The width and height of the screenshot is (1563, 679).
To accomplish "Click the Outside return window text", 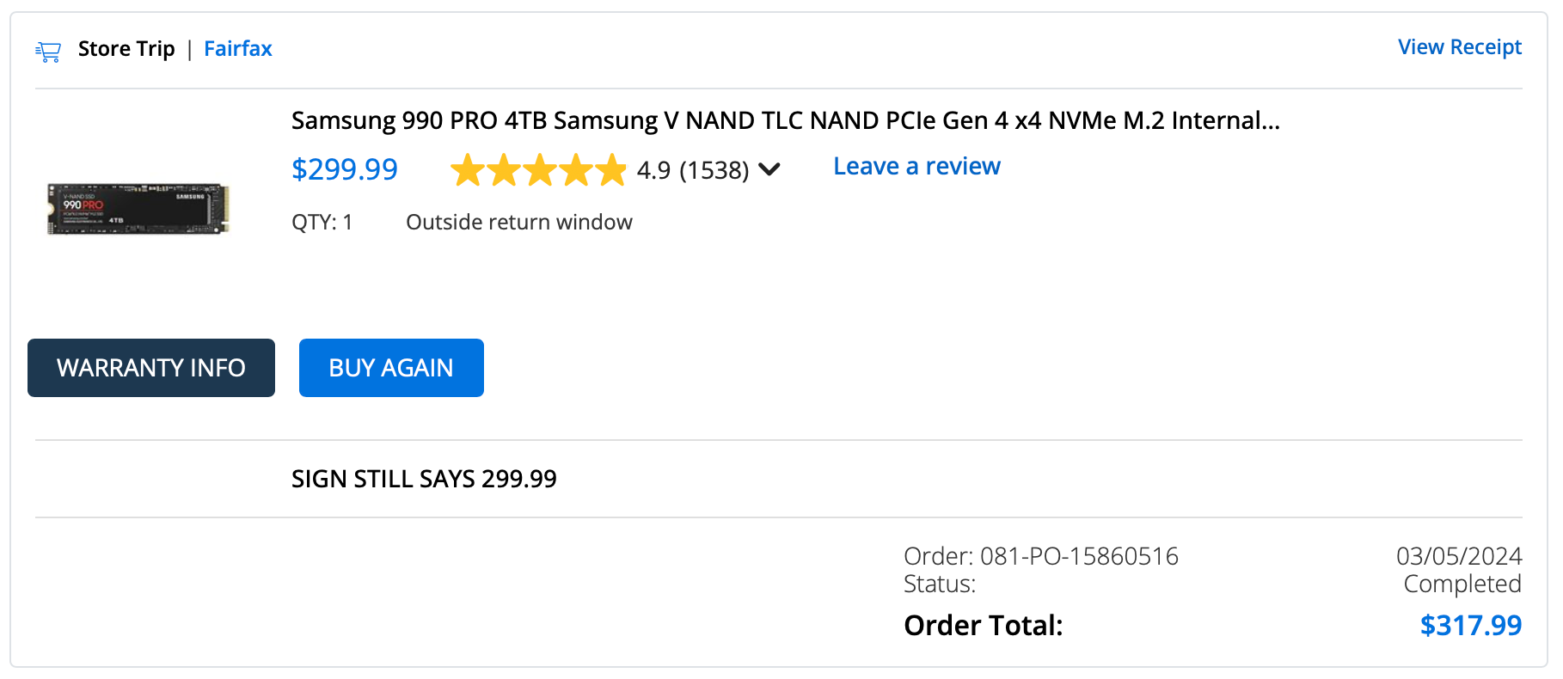I will pos(518,223).
